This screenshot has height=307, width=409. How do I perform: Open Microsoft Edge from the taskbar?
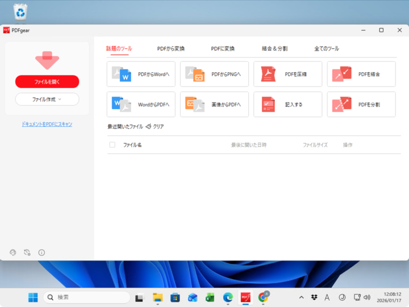tap(228, 297)
